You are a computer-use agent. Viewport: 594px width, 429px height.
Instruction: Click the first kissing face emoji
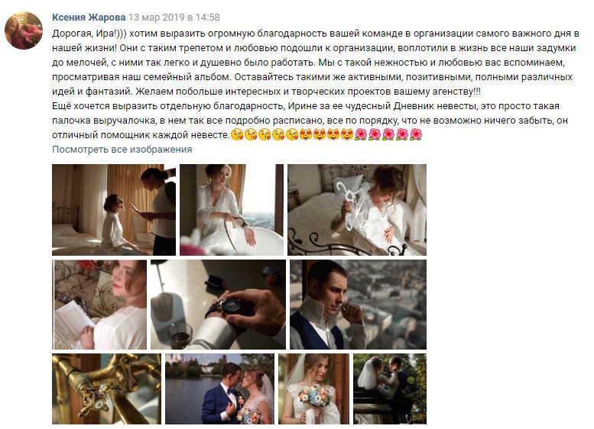(x=237, y=134)
